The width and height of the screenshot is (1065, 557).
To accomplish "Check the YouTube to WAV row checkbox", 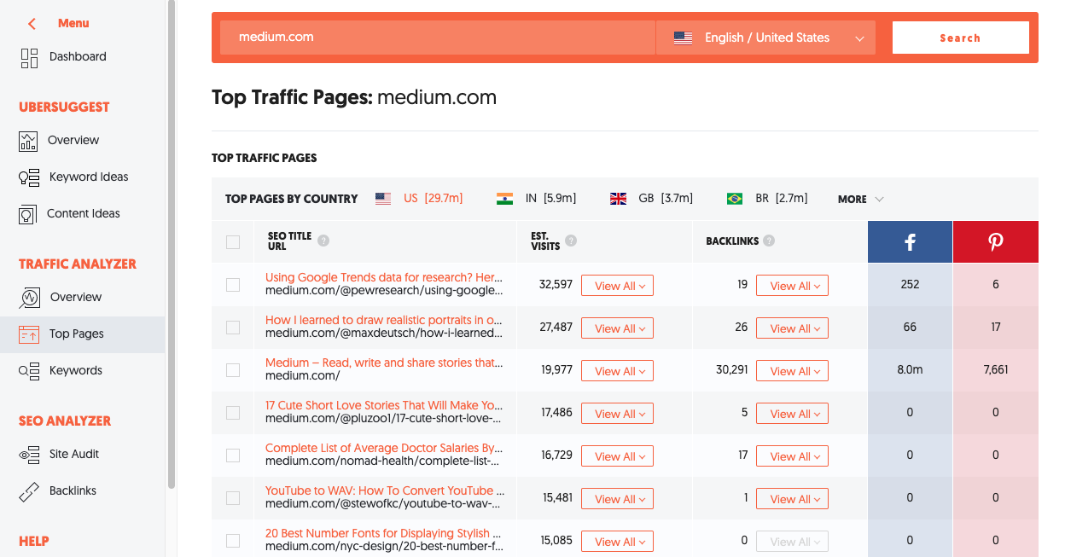I will [x=233, y=498].
